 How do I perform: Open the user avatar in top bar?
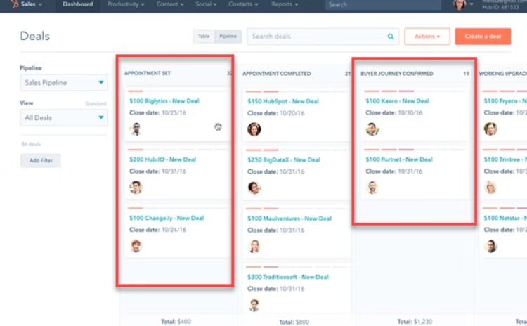click(x=460, y=4)
